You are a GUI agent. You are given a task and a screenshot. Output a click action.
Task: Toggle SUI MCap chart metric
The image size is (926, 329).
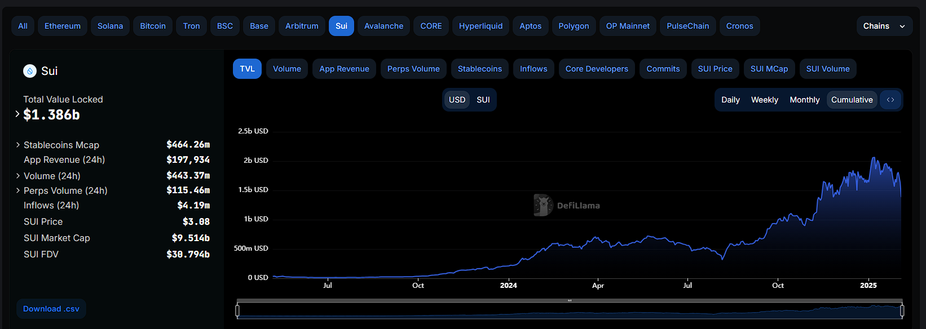tap(769, 69)
